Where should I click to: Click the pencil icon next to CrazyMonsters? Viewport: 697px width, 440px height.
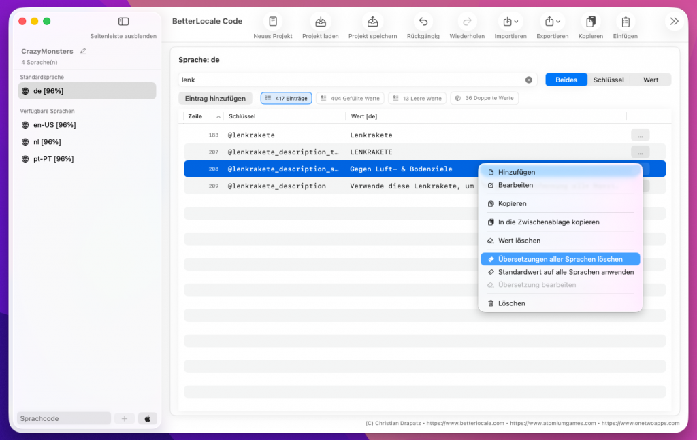(x=83, y=51)
